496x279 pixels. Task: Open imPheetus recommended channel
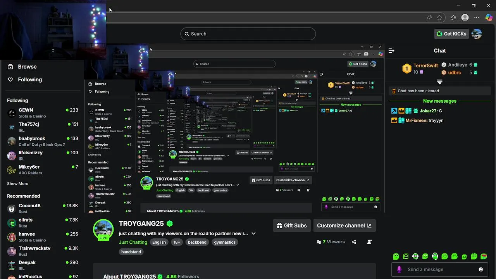43,276
